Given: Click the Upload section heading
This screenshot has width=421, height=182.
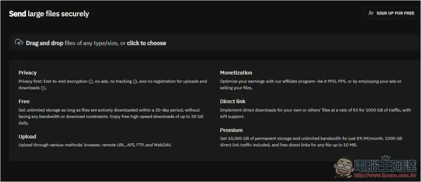Looking at the screenshot, I should [27, 137].
